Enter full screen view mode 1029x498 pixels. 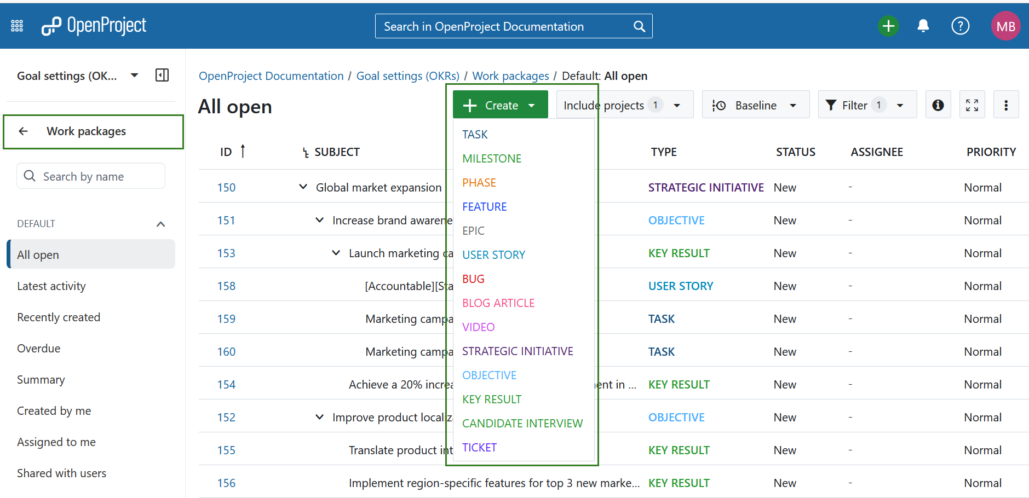point(972,105)
